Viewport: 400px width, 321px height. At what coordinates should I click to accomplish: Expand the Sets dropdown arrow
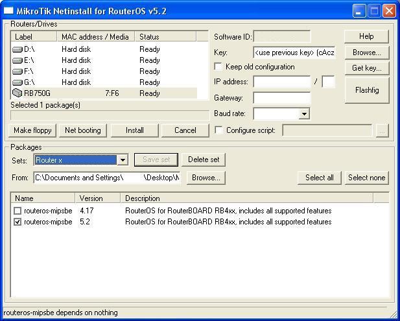[x=123, y=160]
